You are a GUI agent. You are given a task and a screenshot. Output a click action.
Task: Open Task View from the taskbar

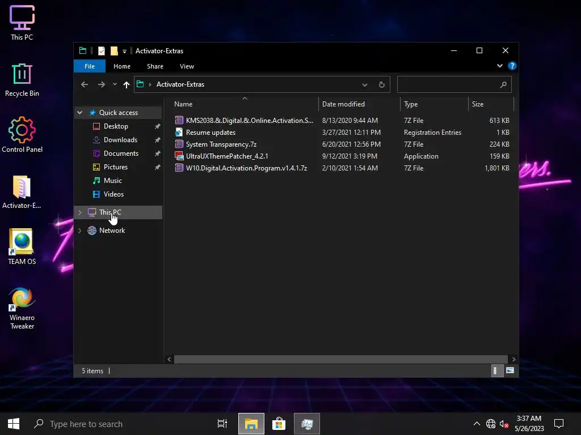coord(222,424)
